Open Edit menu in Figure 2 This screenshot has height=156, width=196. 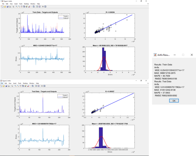click(6, 83)
